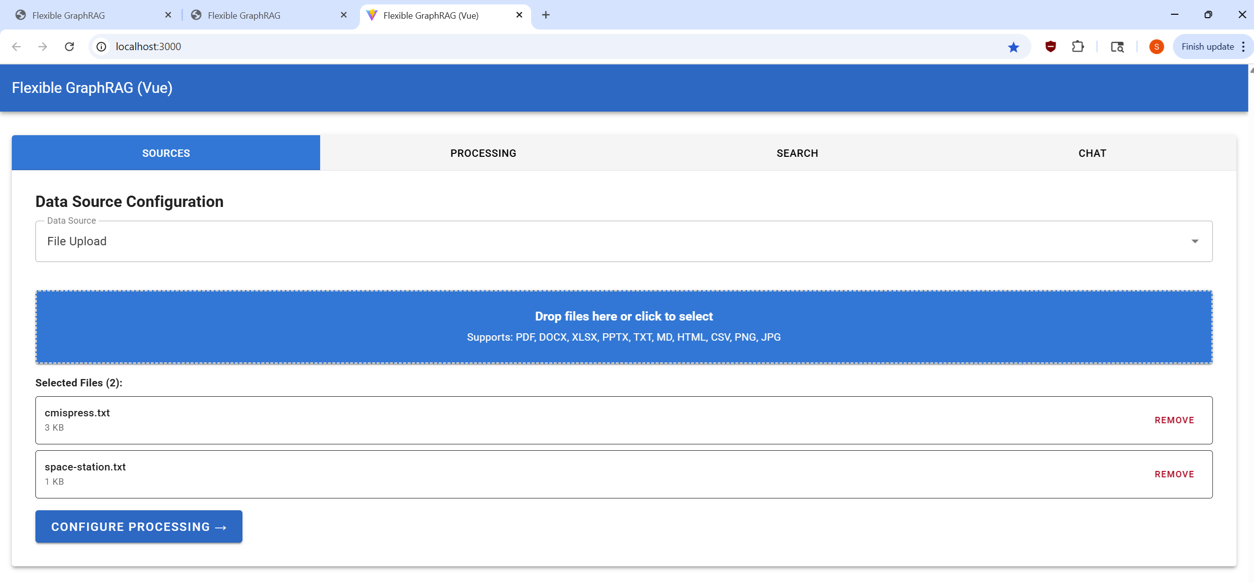Open the CHAT tab
This screenshot has width=1254, height=583.
coord(1092,153)
